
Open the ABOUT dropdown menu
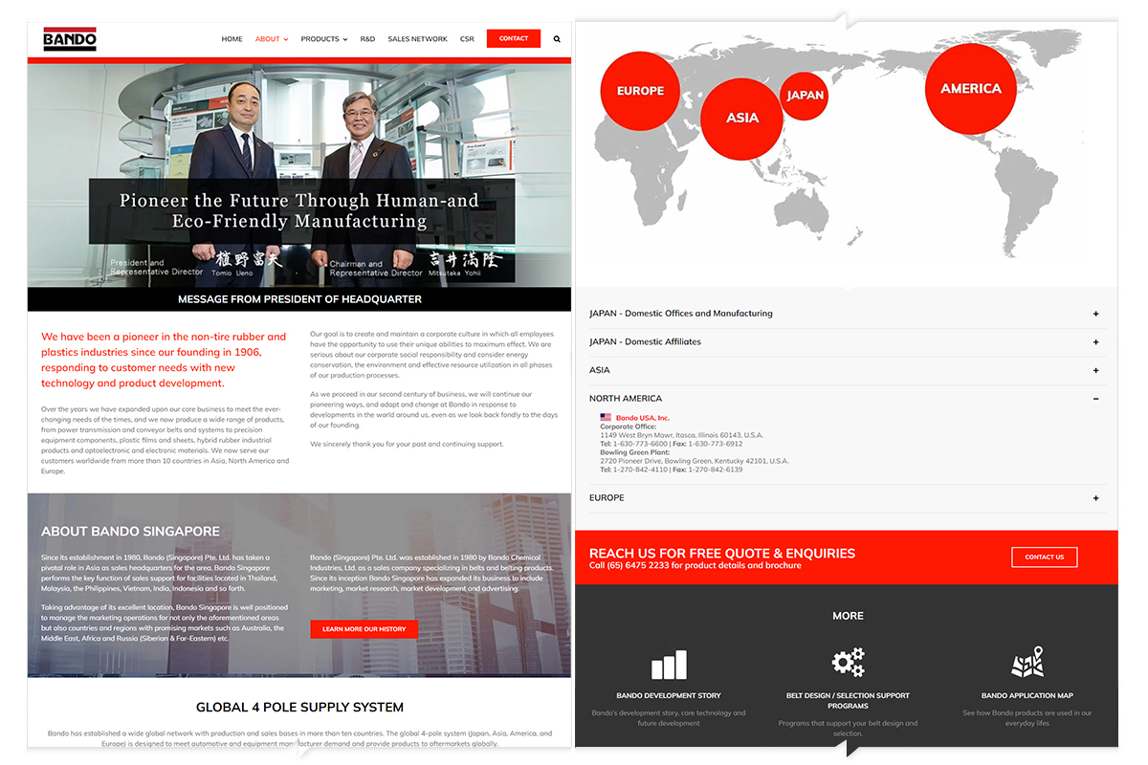pos(269,39)
